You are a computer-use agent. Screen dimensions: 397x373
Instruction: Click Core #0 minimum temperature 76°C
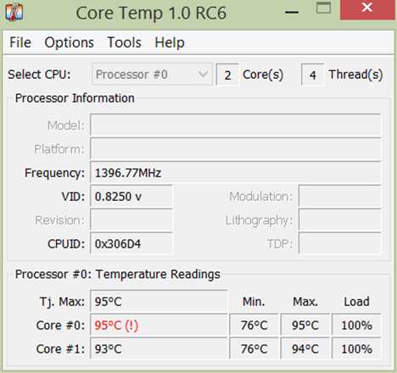(254, 325)
